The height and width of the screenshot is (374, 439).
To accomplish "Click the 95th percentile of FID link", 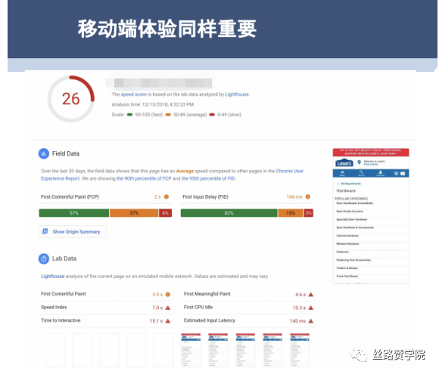I will click(208, 178).
